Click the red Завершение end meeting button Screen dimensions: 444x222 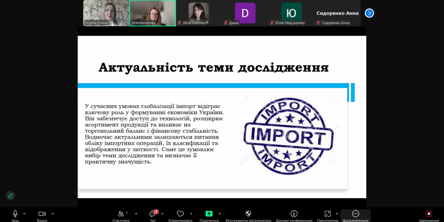[x=429, y=214]
